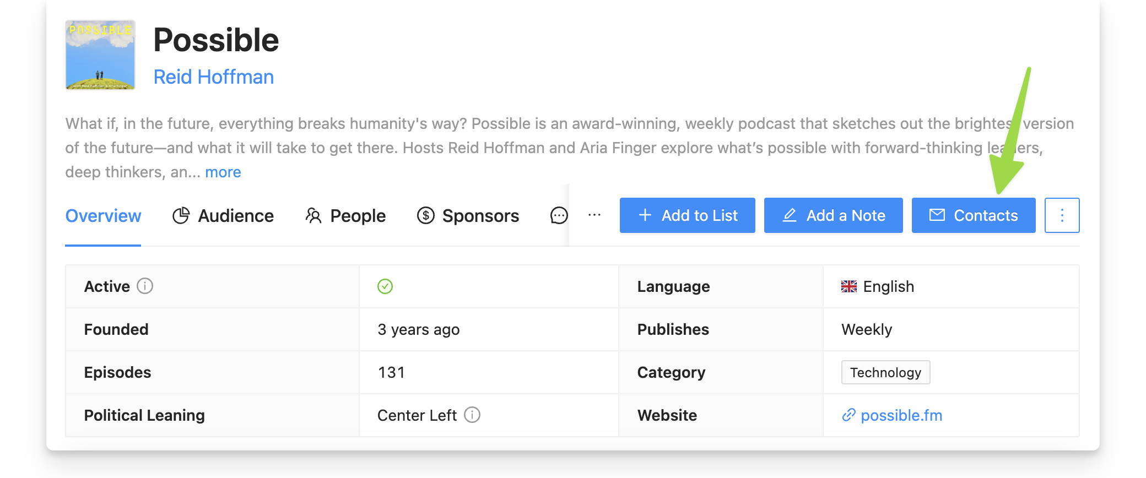
Task: Click the chain link icon before possible.fm
Action: [848, 416]
